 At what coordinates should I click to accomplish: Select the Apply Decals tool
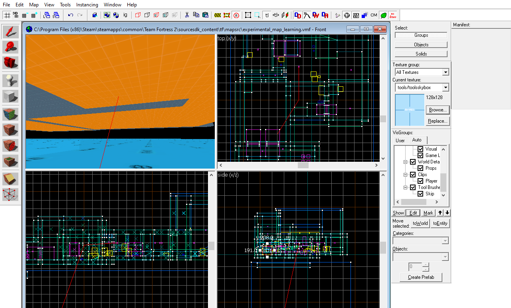10,145
